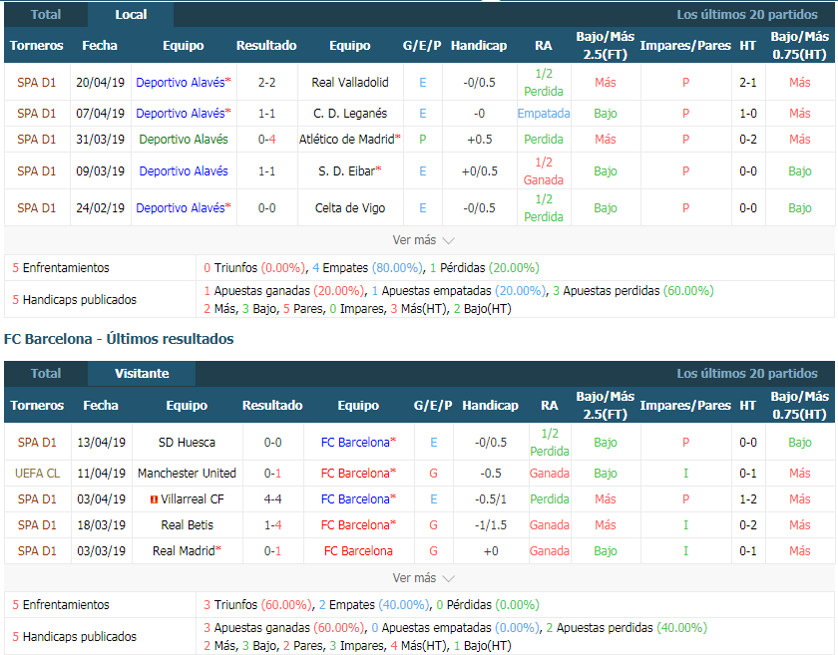
Task: Click the HT score 2-1
Action: coord(747,83)
